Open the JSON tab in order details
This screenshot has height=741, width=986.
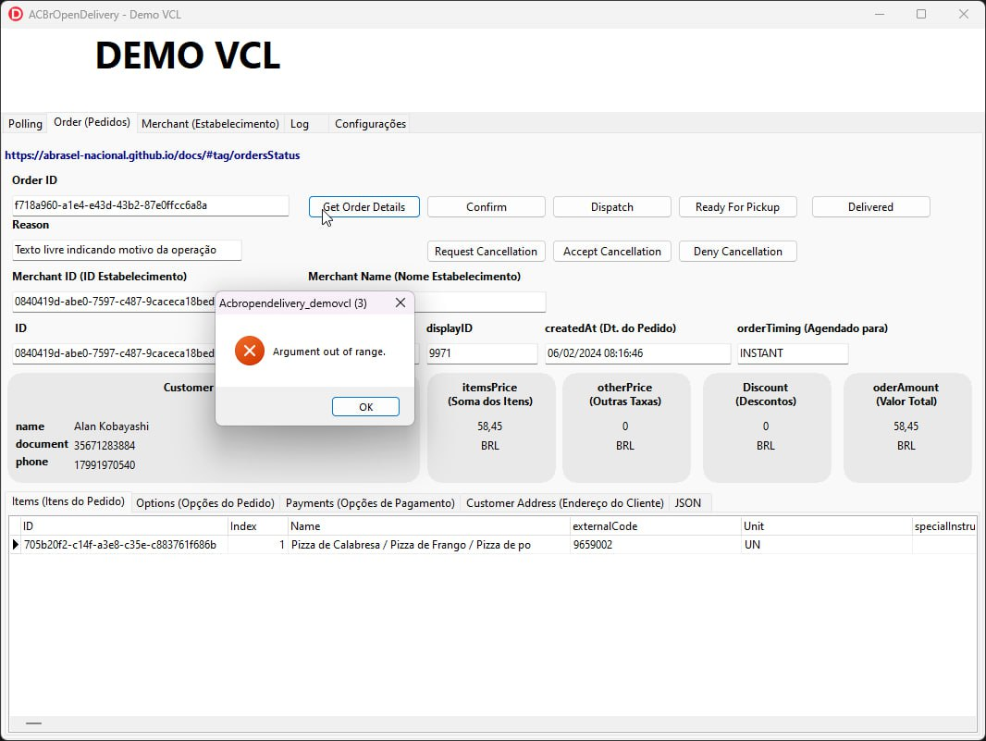[688, 502]
